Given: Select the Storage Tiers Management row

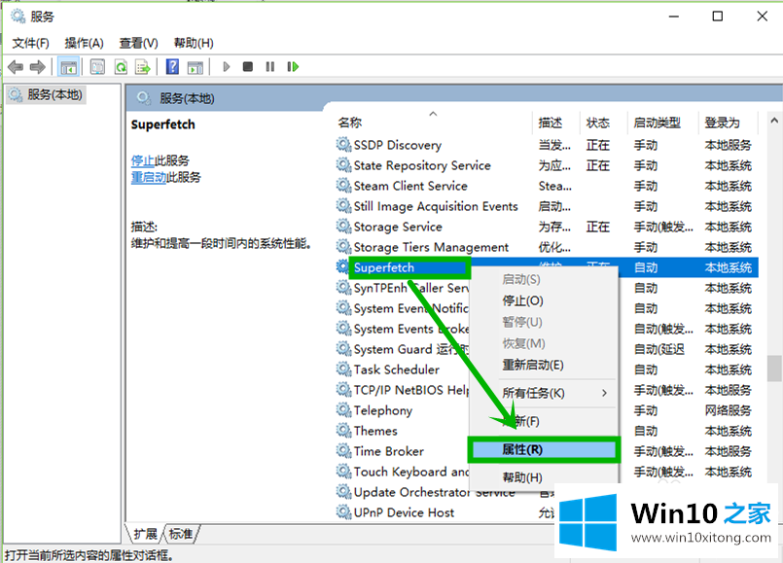Looking at the screenshot, I should point(547,247).
